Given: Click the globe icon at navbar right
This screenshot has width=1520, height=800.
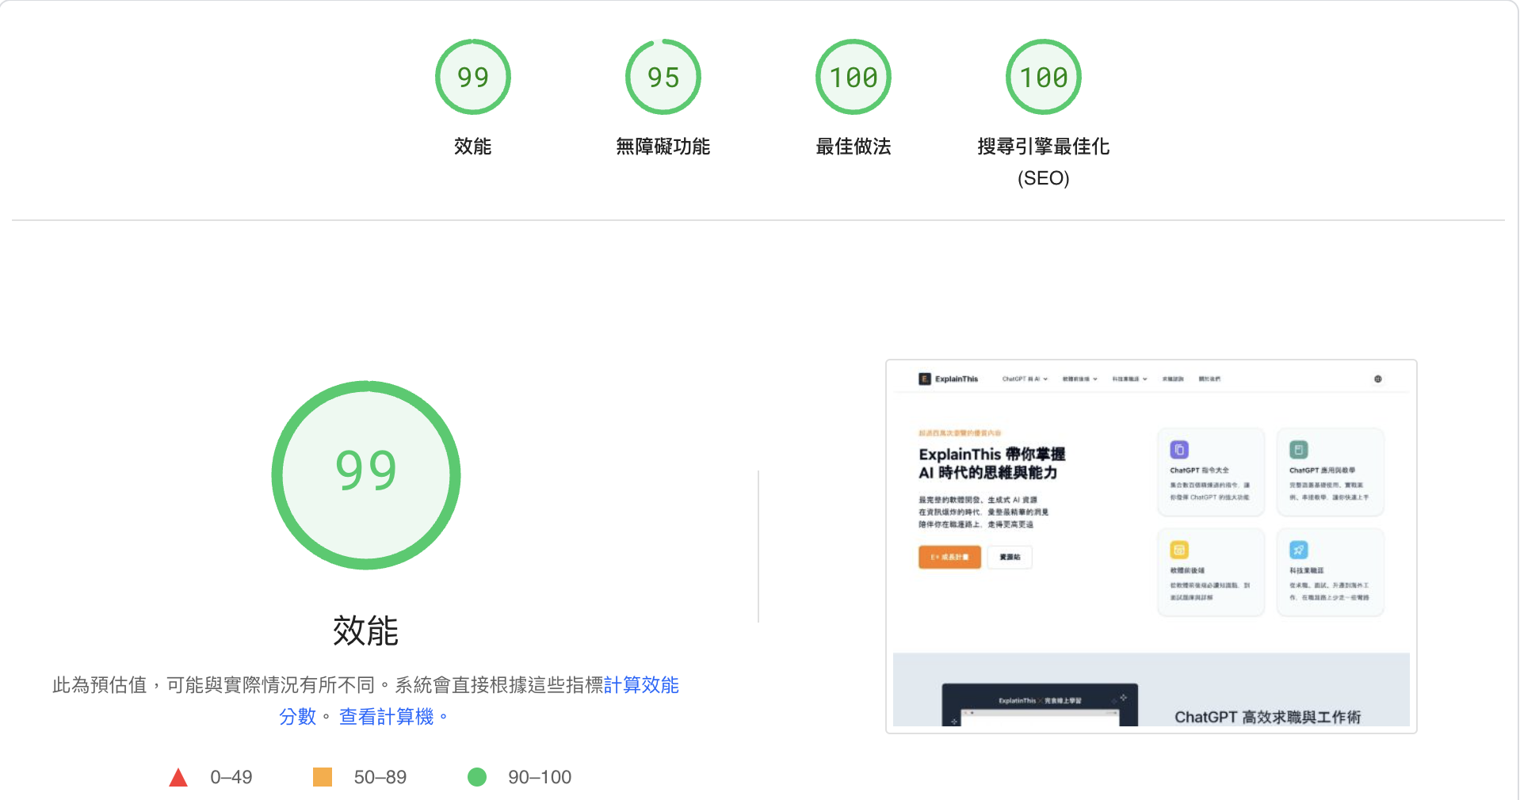Looking at the screenshot, I should pyautogui.click(x=1379, y=380).
